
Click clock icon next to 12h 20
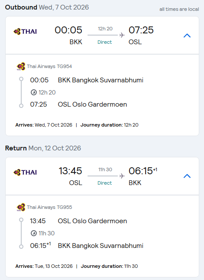pyautogui.click(x=34, y=92)
